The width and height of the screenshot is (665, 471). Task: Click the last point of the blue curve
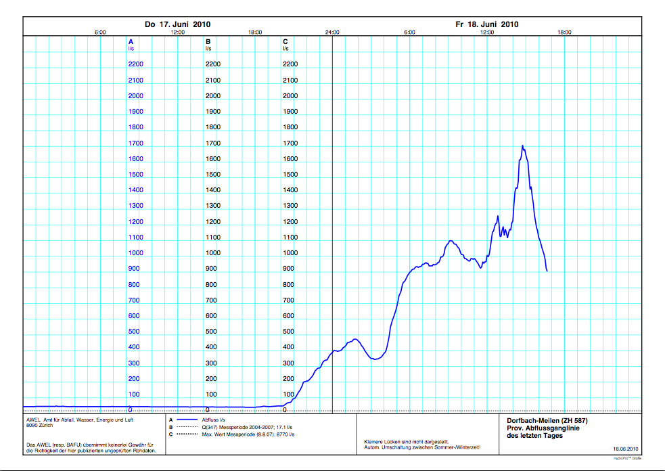tap(547, 271)
